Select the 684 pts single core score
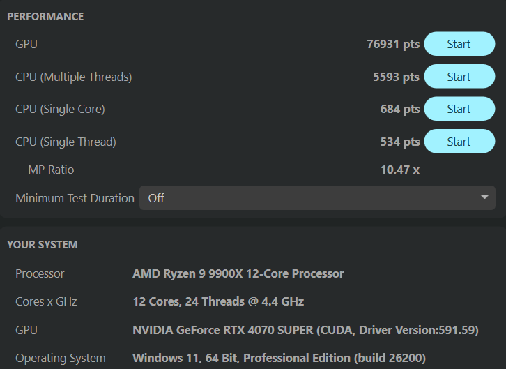 click(x=400, y=109)
